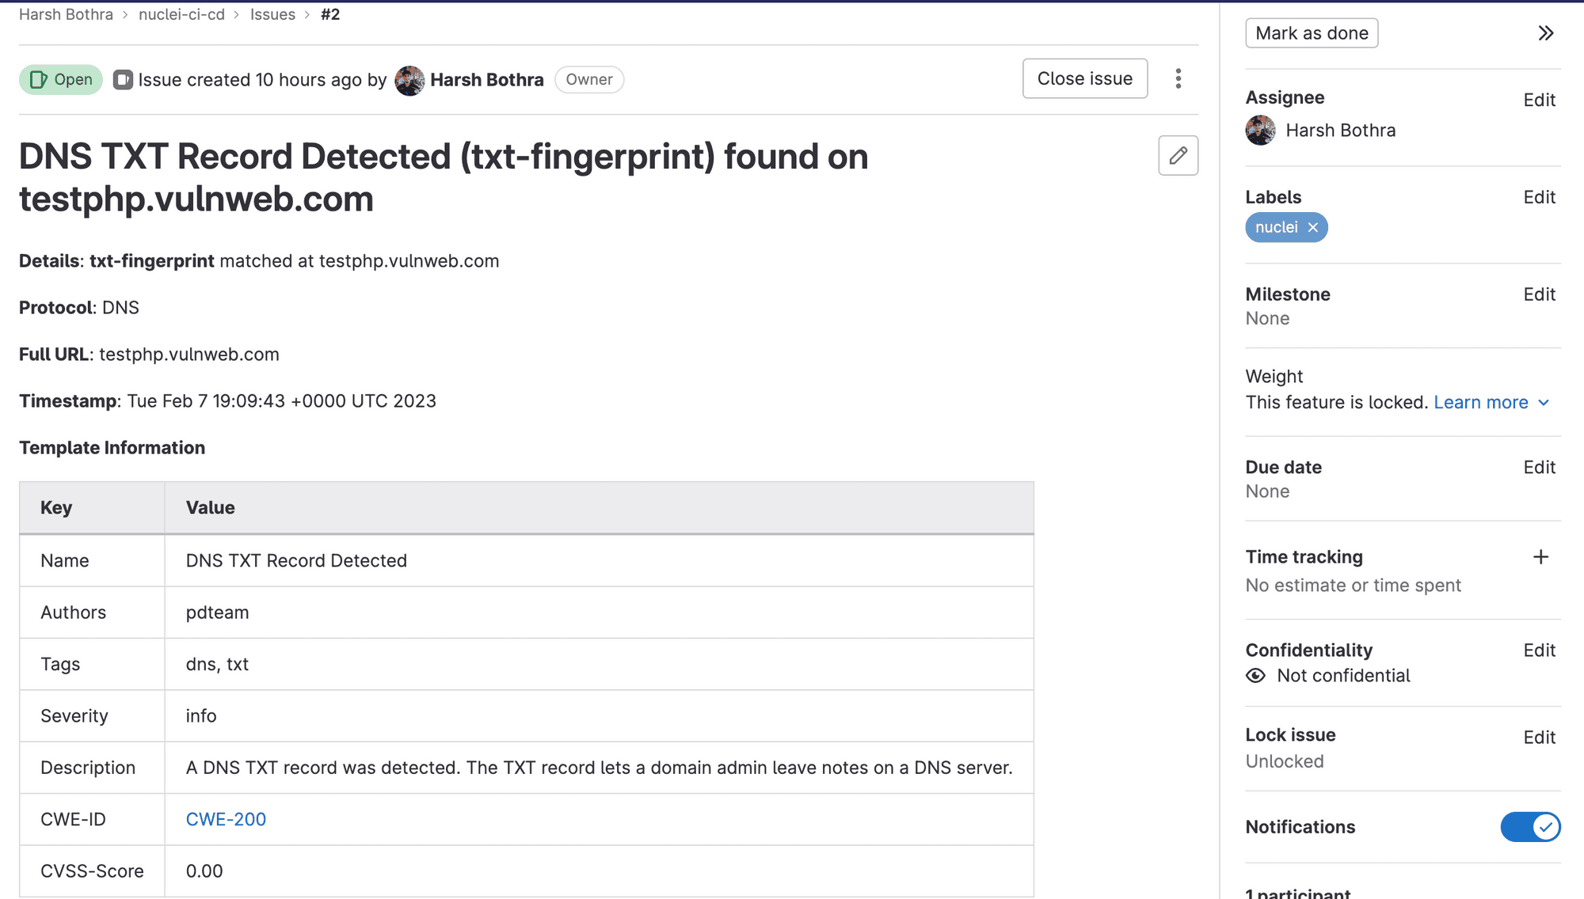
Task: Open the three-dot issue actions menu
Action: (1178, 78)
